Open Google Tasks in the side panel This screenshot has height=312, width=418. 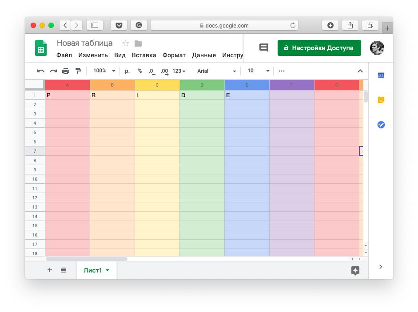coord(381,125)
